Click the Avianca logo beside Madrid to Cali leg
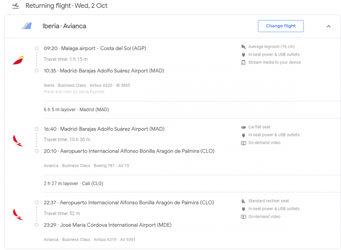The image size is (341, 250). pos(18,141)
